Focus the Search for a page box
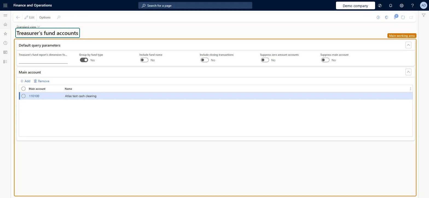 point(195,5)
